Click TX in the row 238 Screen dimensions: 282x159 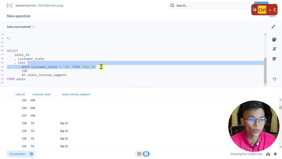[32, 123]
